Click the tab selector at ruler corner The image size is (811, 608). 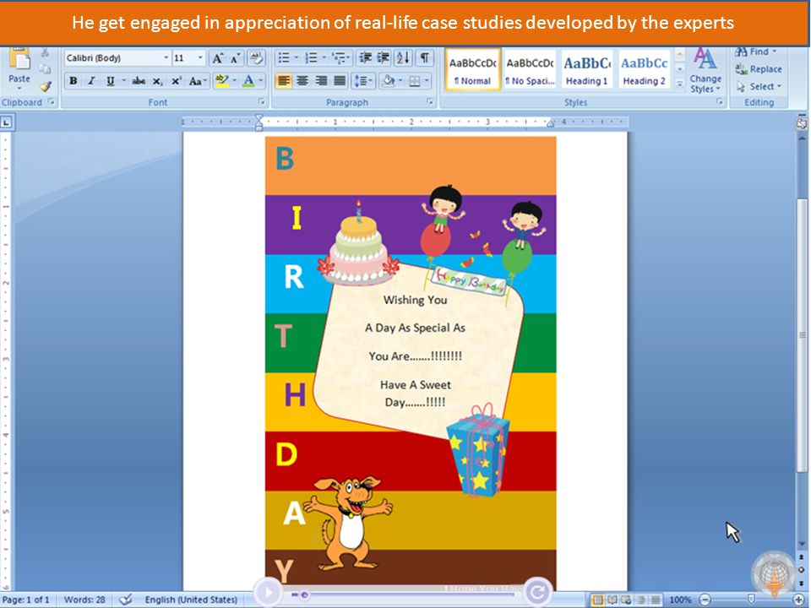(x=6, y=122)
